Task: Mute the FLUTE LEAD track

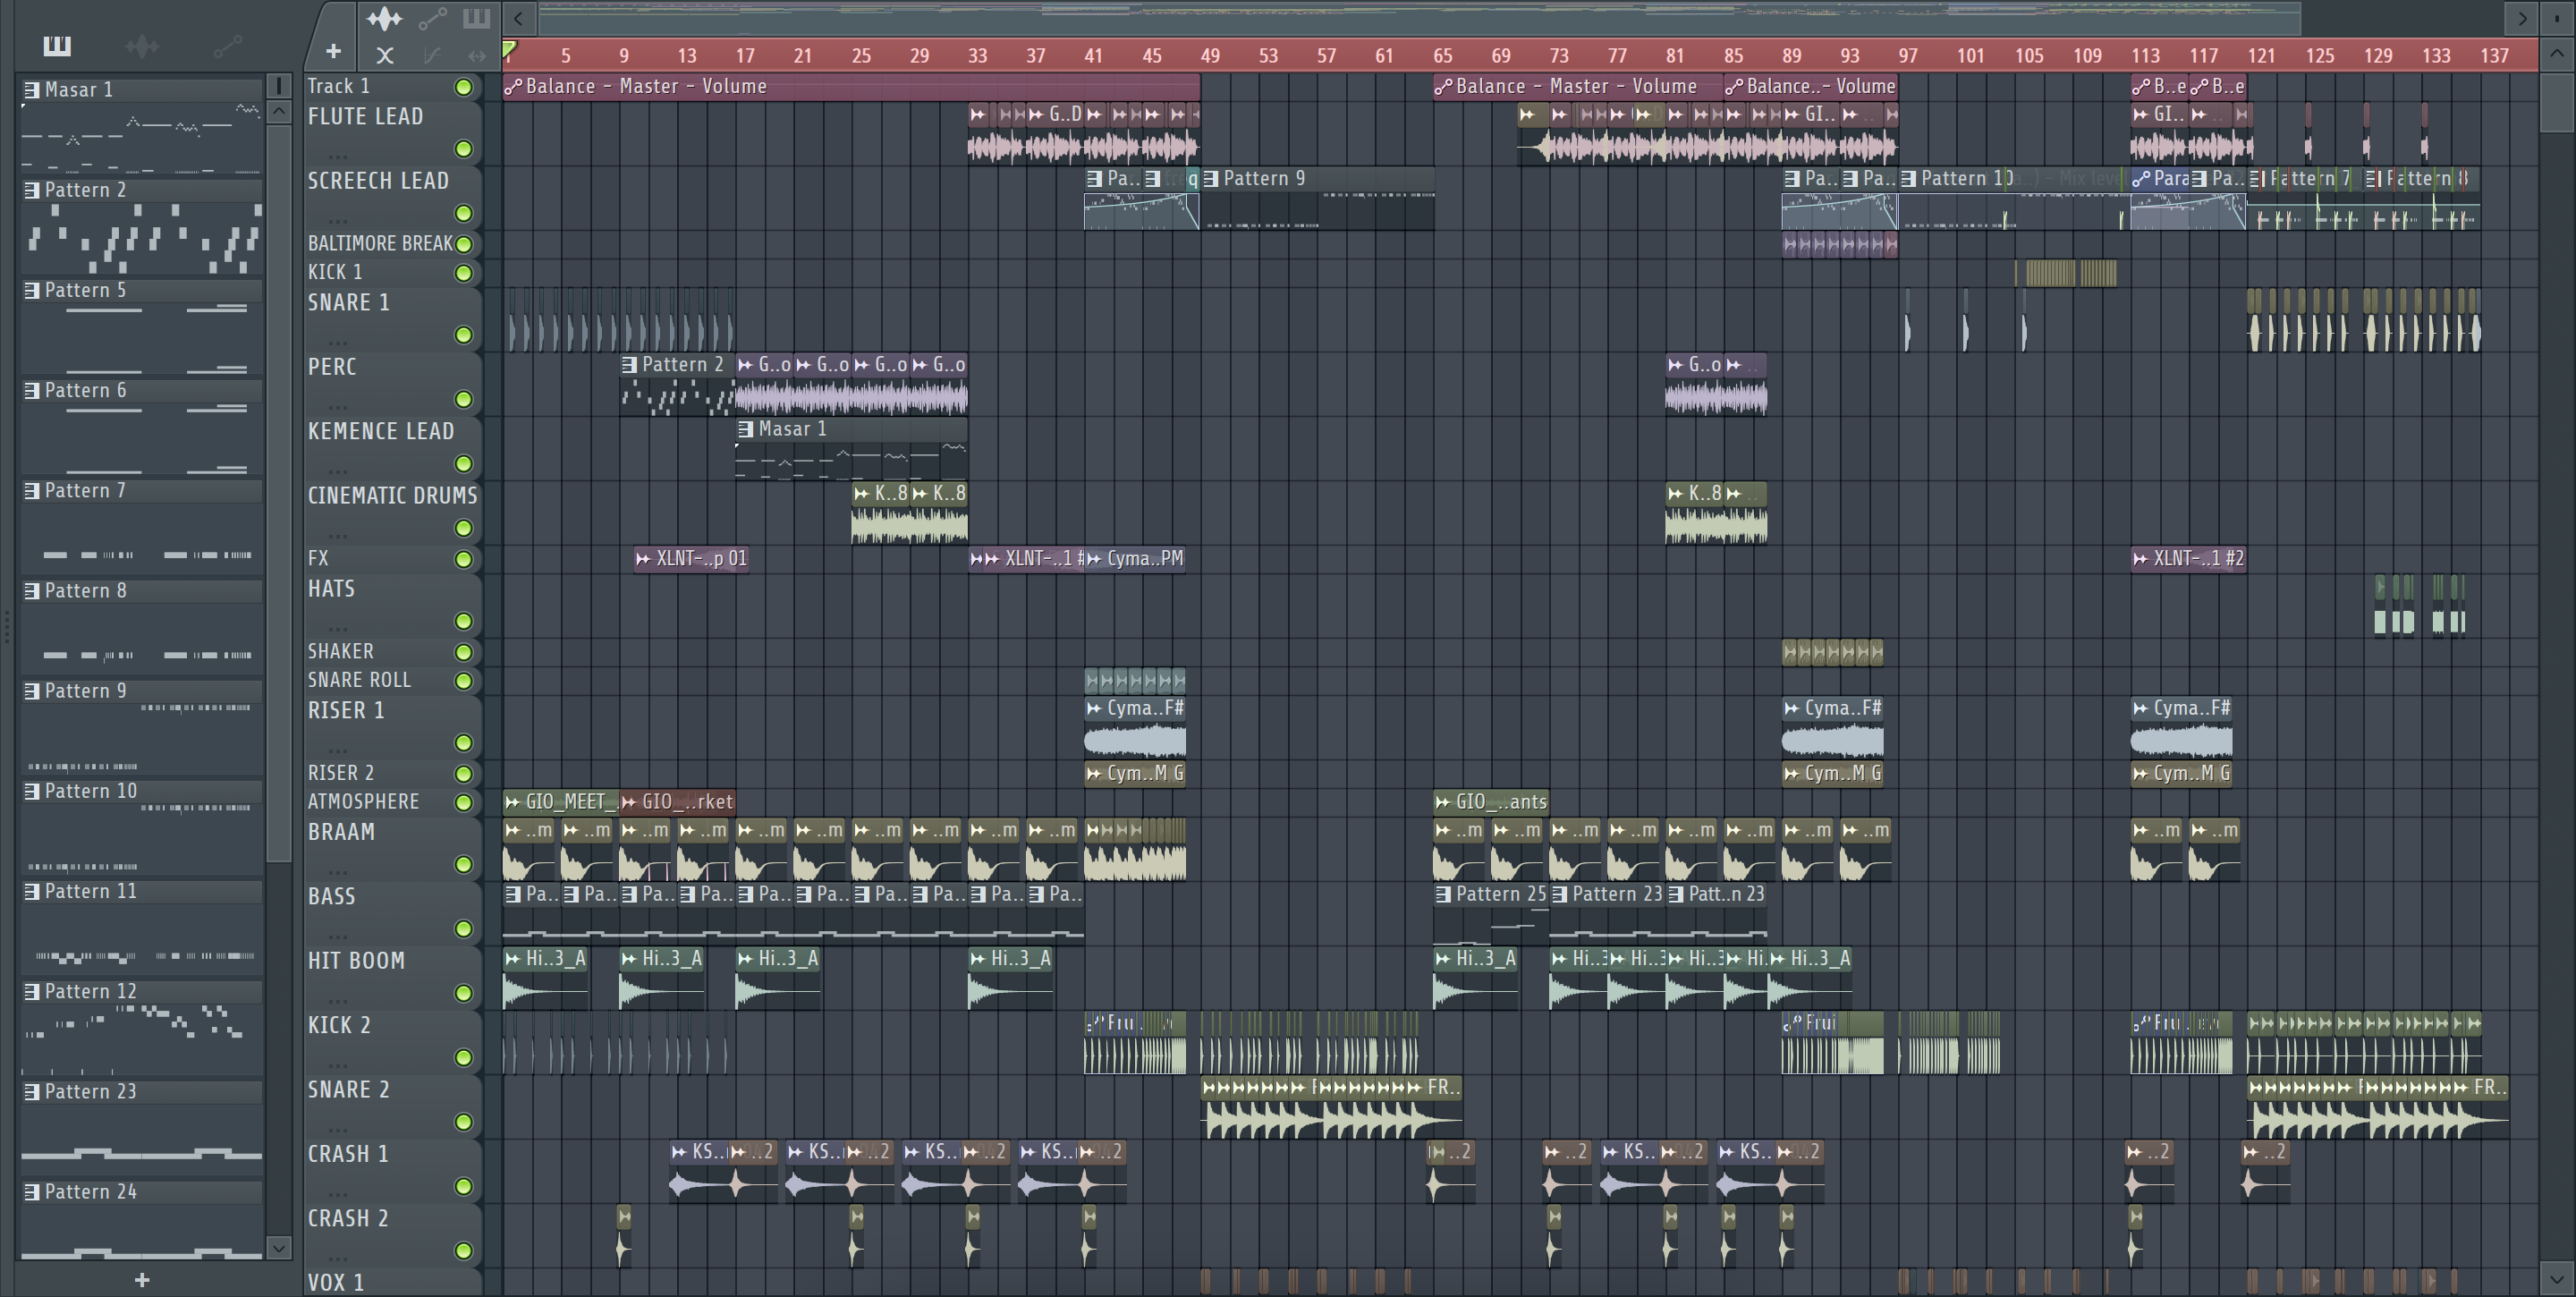Action: (x=463, y=149)
